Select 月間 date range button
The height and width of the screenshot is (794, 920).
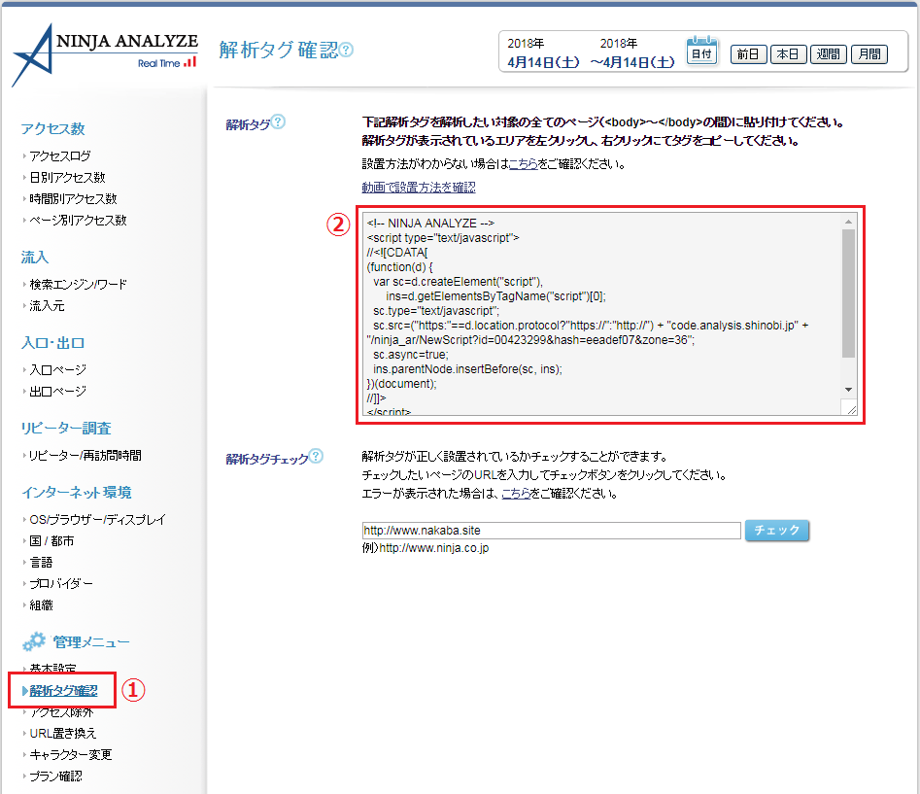pyautogui.click(x=869, y=54)
